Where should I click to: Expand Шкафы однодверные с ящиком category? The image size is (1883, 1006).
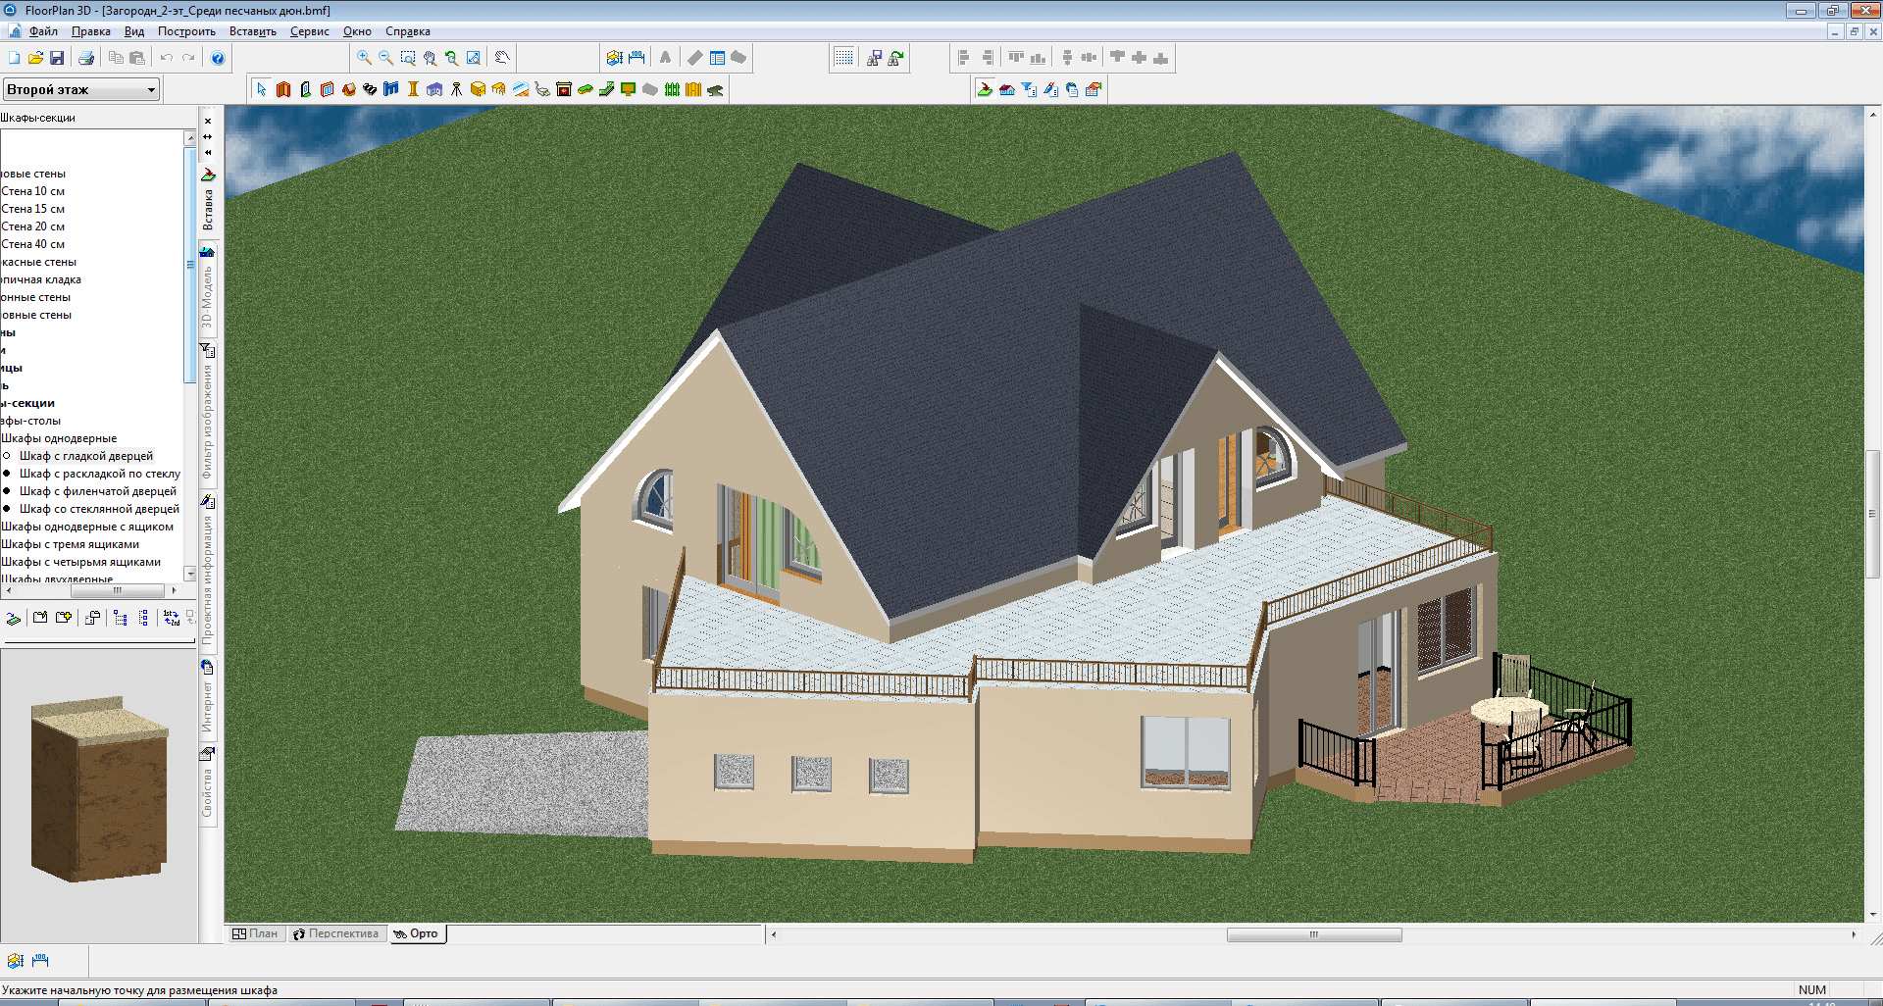point(87,527)
